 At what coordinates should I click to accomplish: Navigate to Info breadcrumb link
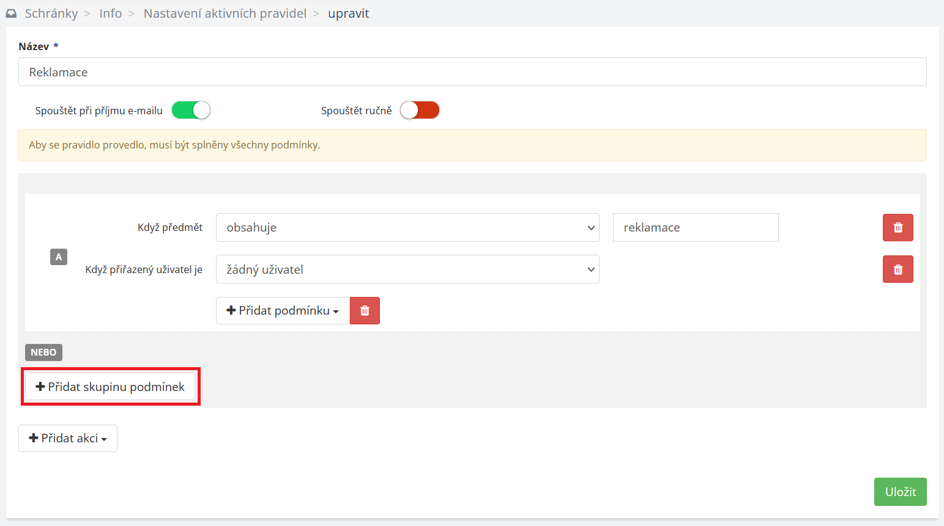111,13
